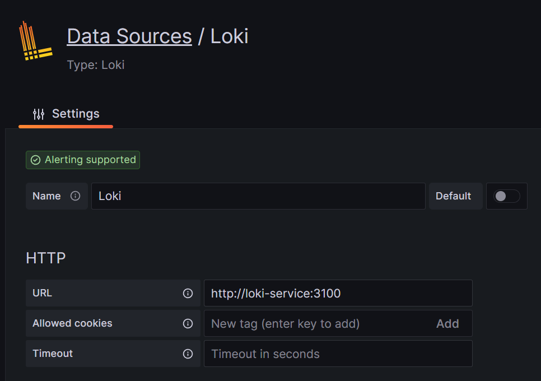
Task: Click the Allowed cookies label
Action: (72, 323)
